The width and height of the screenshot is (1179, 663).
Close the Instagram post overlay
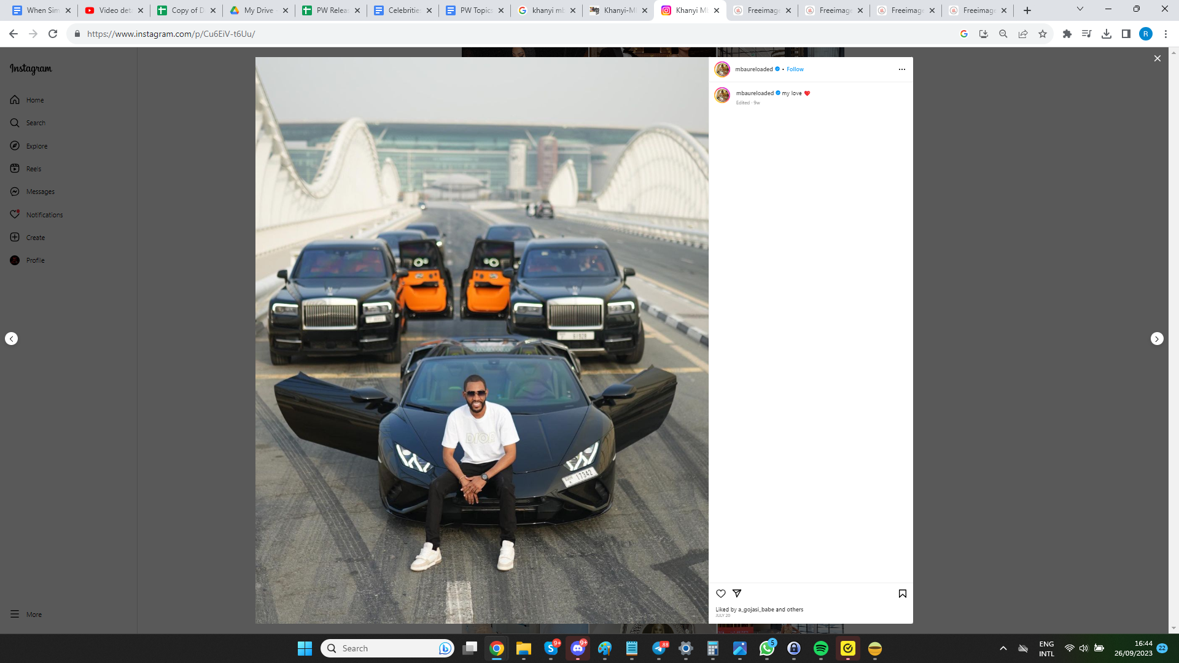(1157, 58)
